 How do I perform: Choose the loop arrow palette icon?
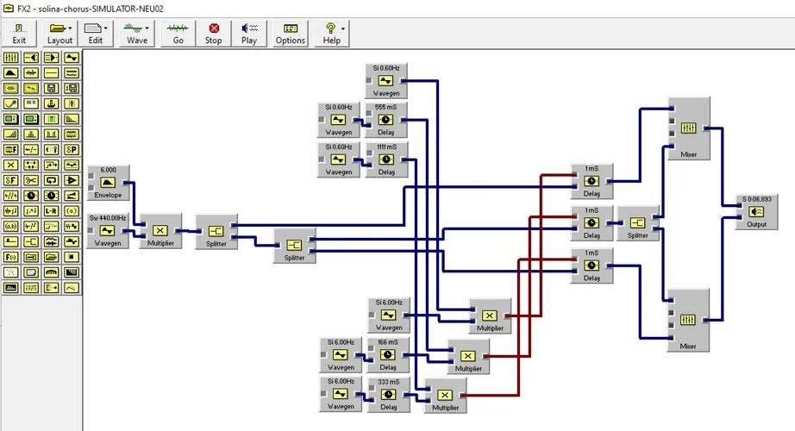click(51, 180)
